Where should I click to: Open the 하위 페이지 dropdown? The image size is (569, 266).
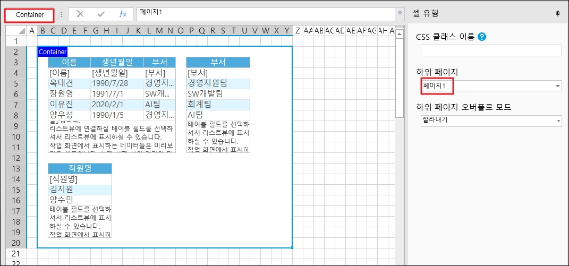click(x=557, y=85)
